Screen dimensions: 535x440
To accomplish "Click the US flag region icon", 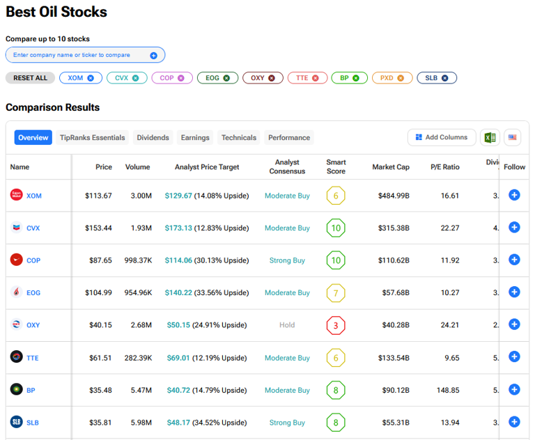I will point(513,138).
